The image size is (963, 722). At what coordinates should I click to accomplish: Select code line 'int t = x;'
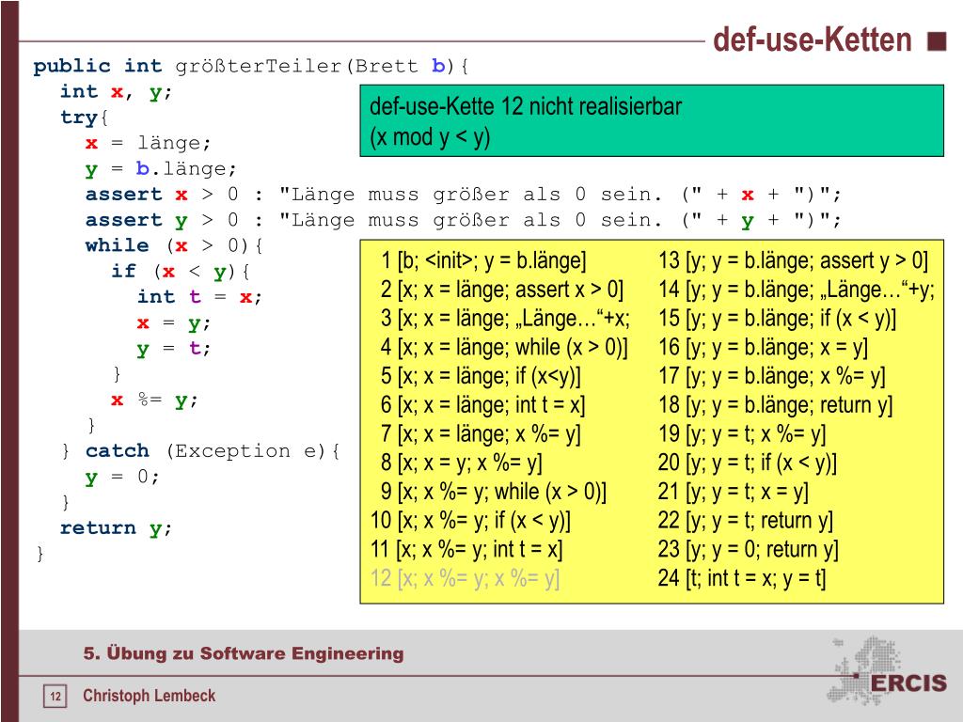coord(200,297)
